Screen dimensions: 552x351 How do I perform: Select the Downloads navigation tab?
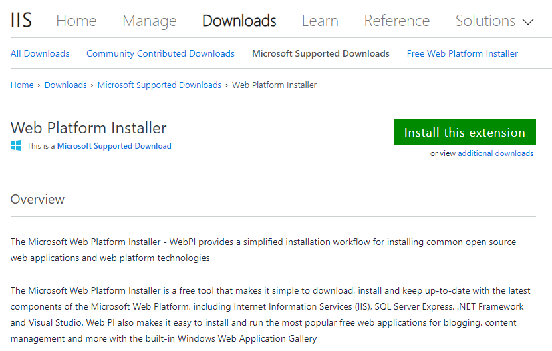point(239,21)
